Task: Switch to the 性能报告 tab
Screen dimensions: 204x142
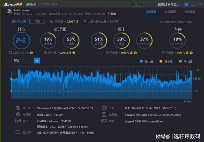Action: pyautogui.click(x=151, y=12)
